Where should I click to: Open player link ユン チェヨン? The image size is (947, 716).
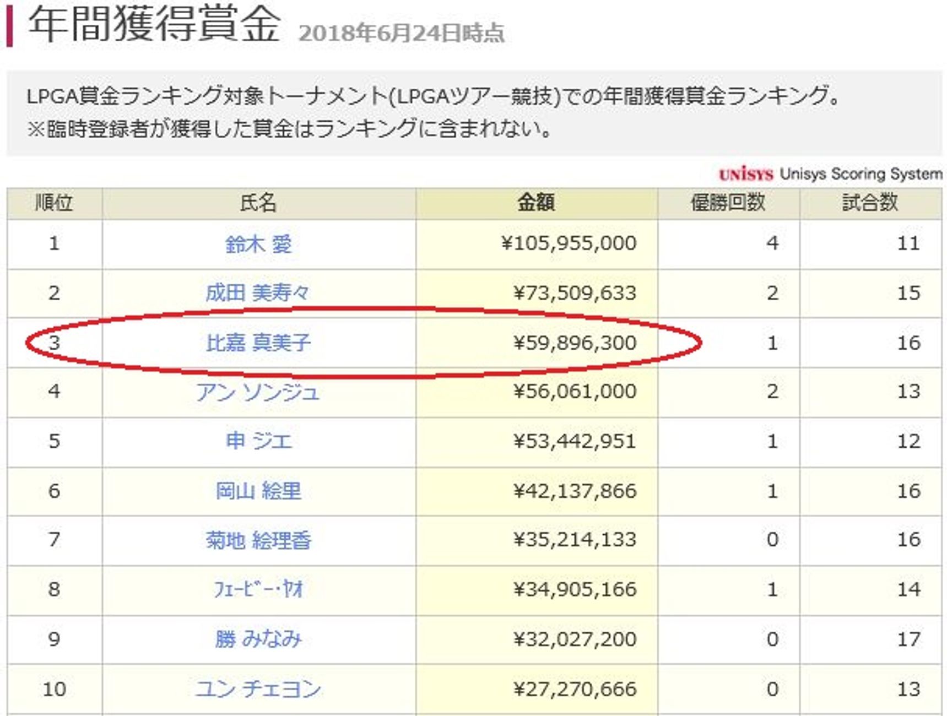[258, 688]
